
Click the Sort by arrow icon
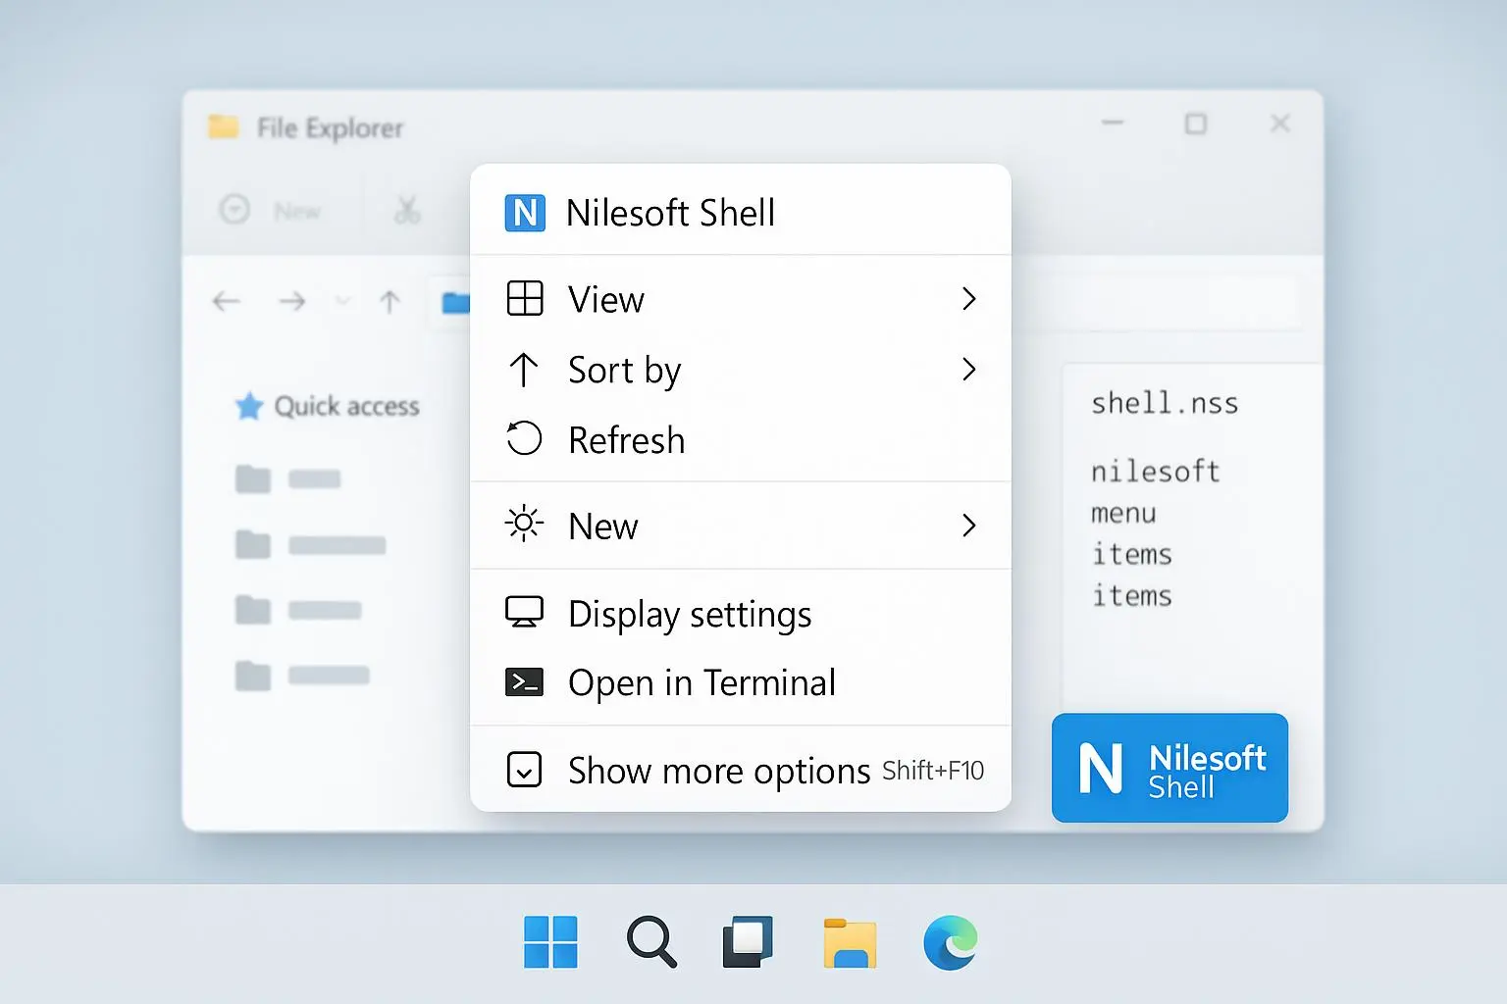click(x=523, y=370)
